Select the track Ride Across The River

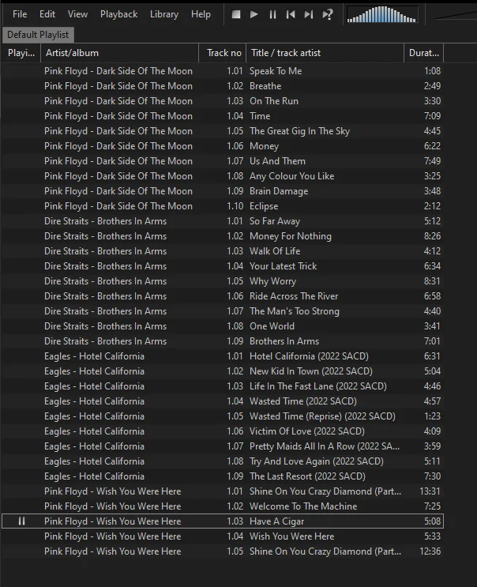coord(223,296)
